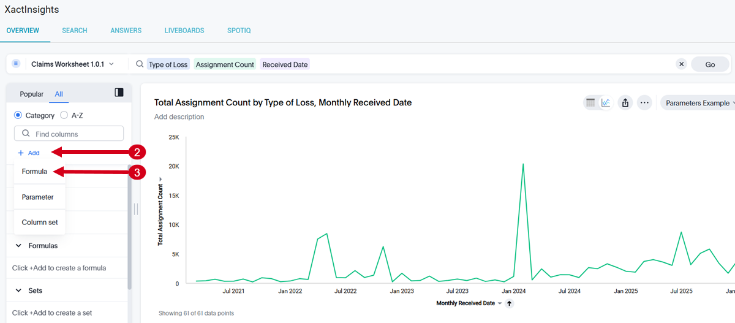Open the Claims Worksheet 1.0.1 dropdown
This screenshot has width=735, height=323.
click(x=72, y=64)
